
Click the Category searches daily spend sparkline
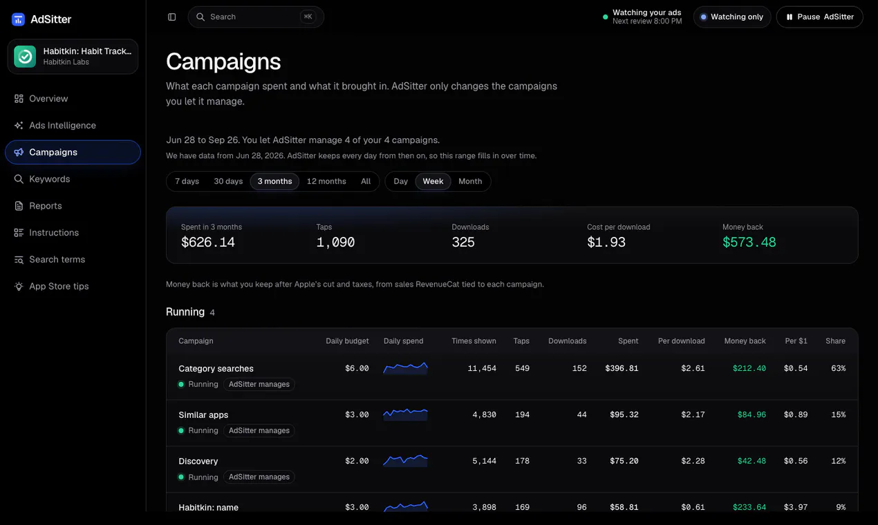[406, 368]
